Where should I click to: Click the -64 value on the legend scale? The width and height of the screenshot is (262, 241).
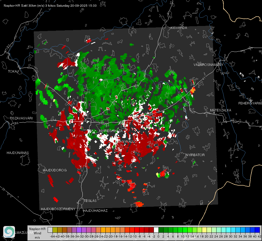[52, 236]
